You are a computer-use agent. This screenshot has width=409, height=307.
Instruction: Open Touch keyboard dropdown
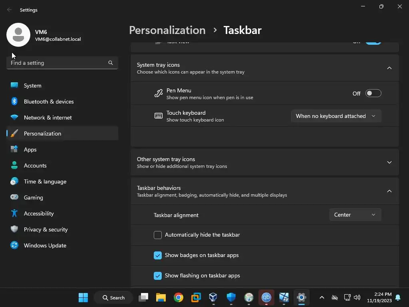336,116
